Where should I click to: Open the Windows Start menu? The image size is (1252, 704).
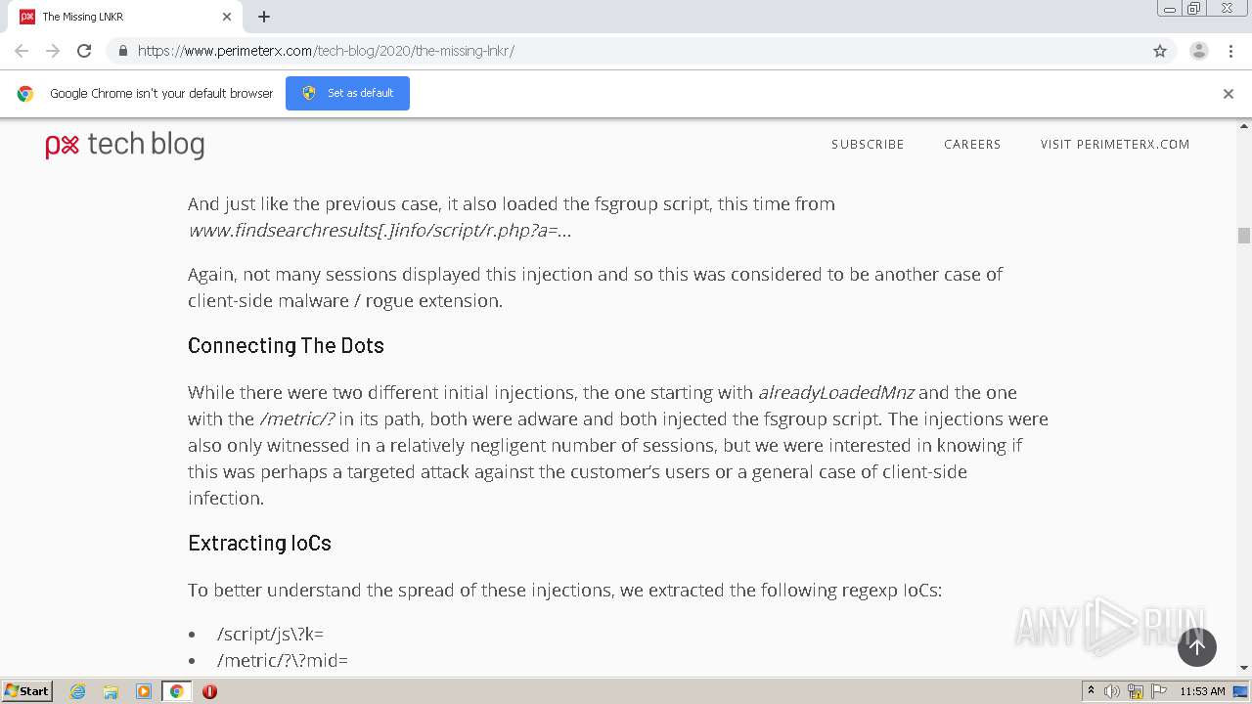[x=27, y=690]
